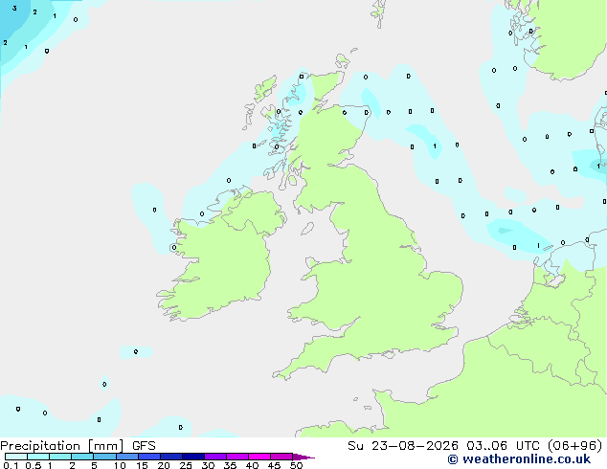This screenshot has width=607, height=469.
Task: Click the forecast date Su 23-08-2026 text
Action: click(x=403, y=445)
